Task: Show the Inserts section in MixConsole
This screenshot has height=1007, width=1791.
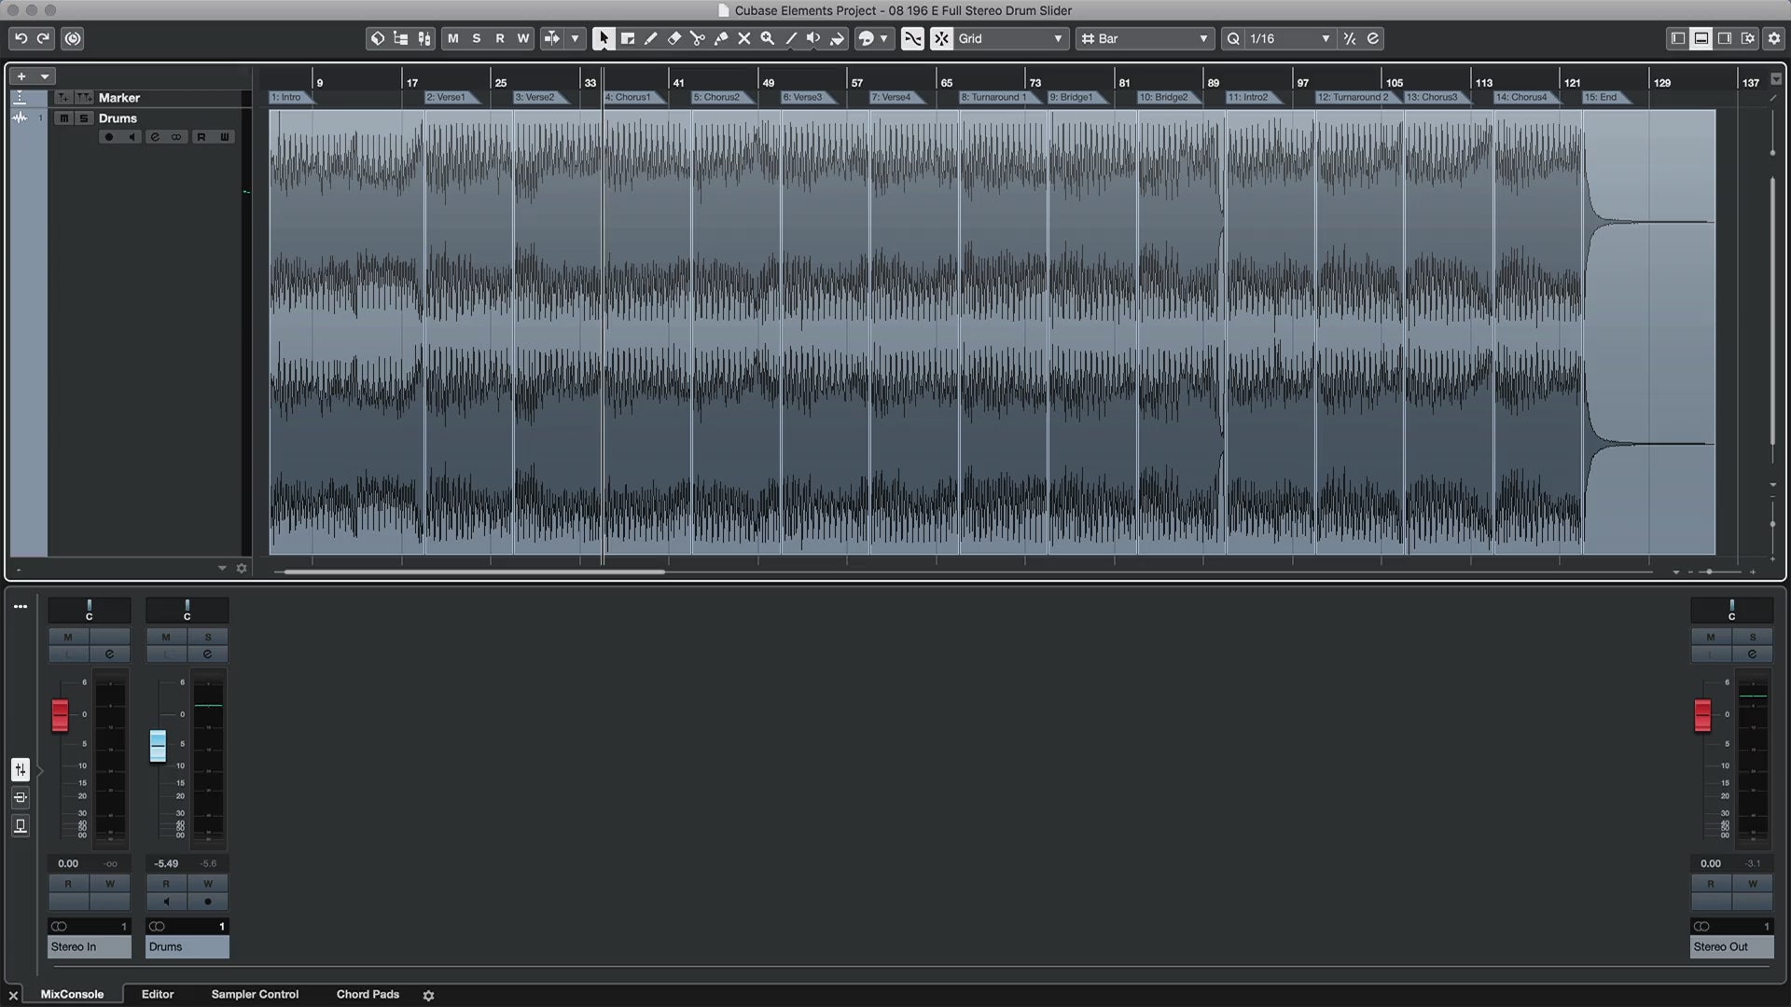Action: coord(21,797)
